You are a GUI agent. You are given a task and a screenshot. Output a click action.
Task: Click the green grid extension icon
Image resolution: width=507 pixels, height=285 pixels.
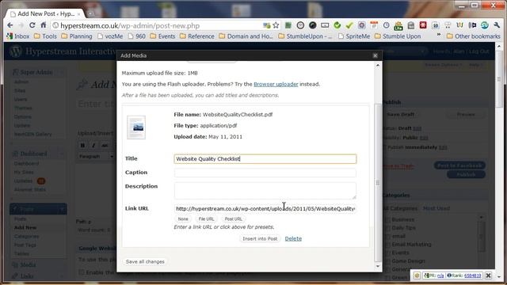288,25
